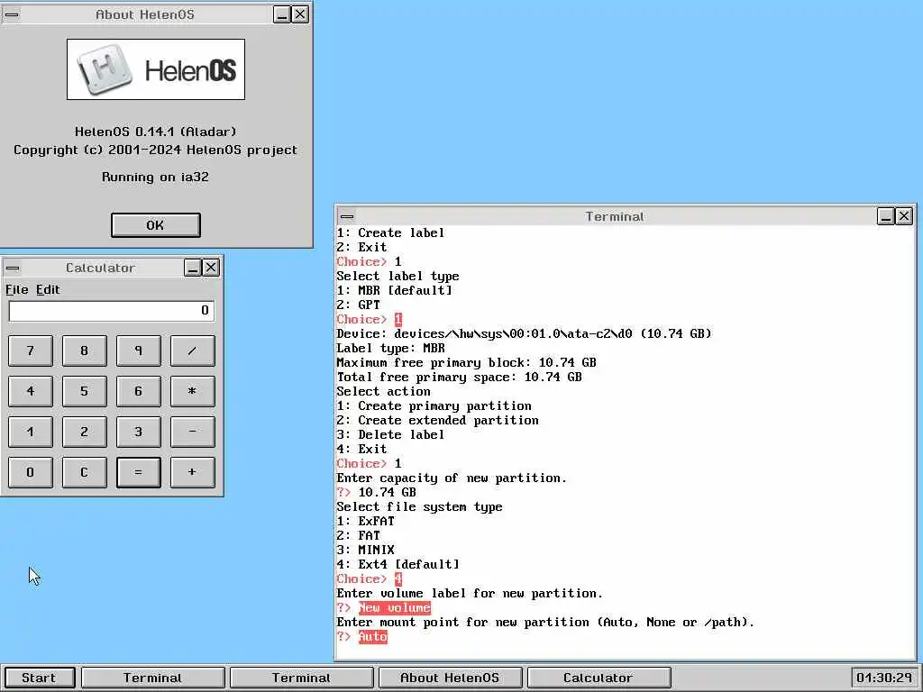Click calculator digit 9 button
Viewport: 923px width, 692px height.
138,351
